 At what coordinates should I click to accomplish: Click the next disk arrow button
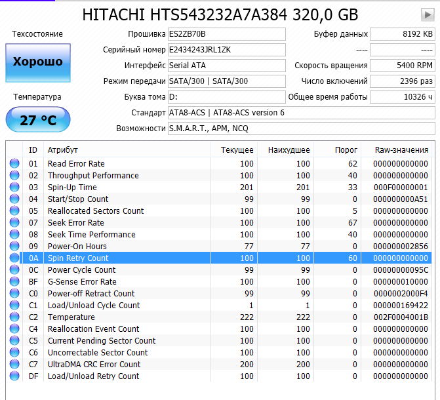click(x=427, y=14)
